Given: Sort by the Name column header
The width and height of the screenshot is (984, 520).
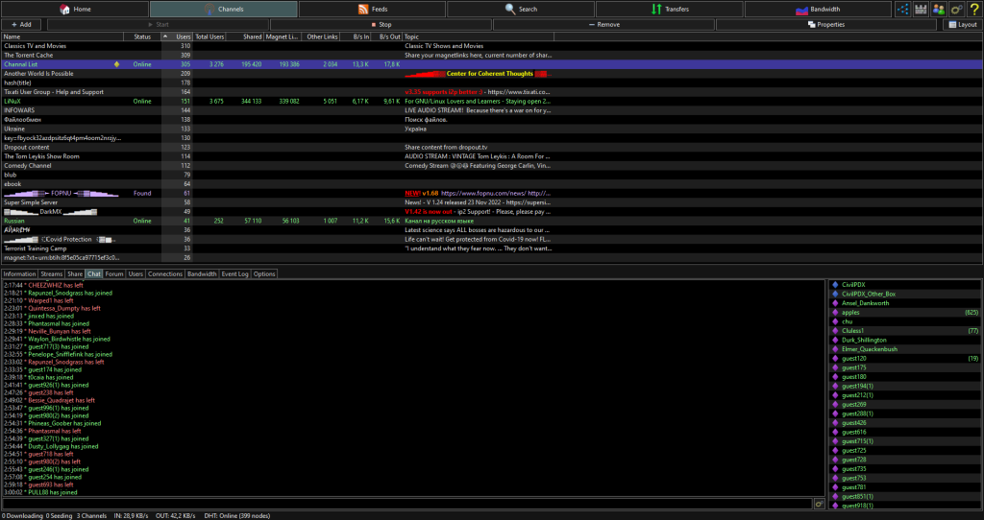Looking at the screenshot, I should (x=62, y=37).
